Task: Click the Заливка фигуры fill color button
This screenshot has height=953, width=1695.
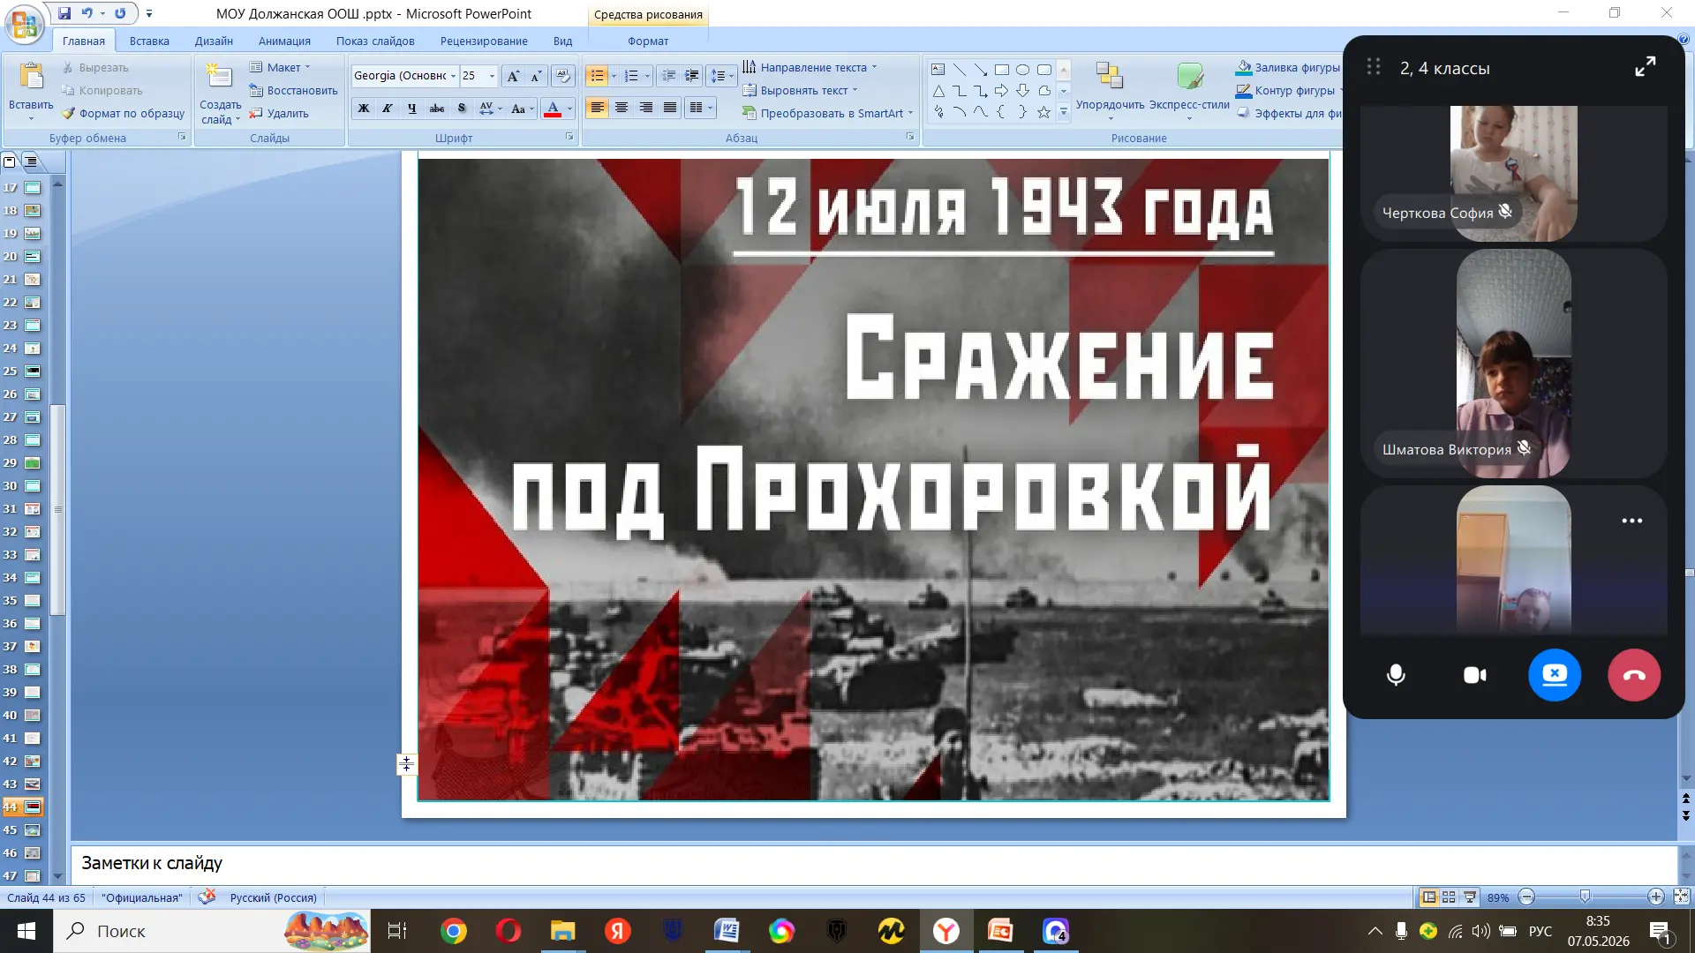Action: (1288, 67)
